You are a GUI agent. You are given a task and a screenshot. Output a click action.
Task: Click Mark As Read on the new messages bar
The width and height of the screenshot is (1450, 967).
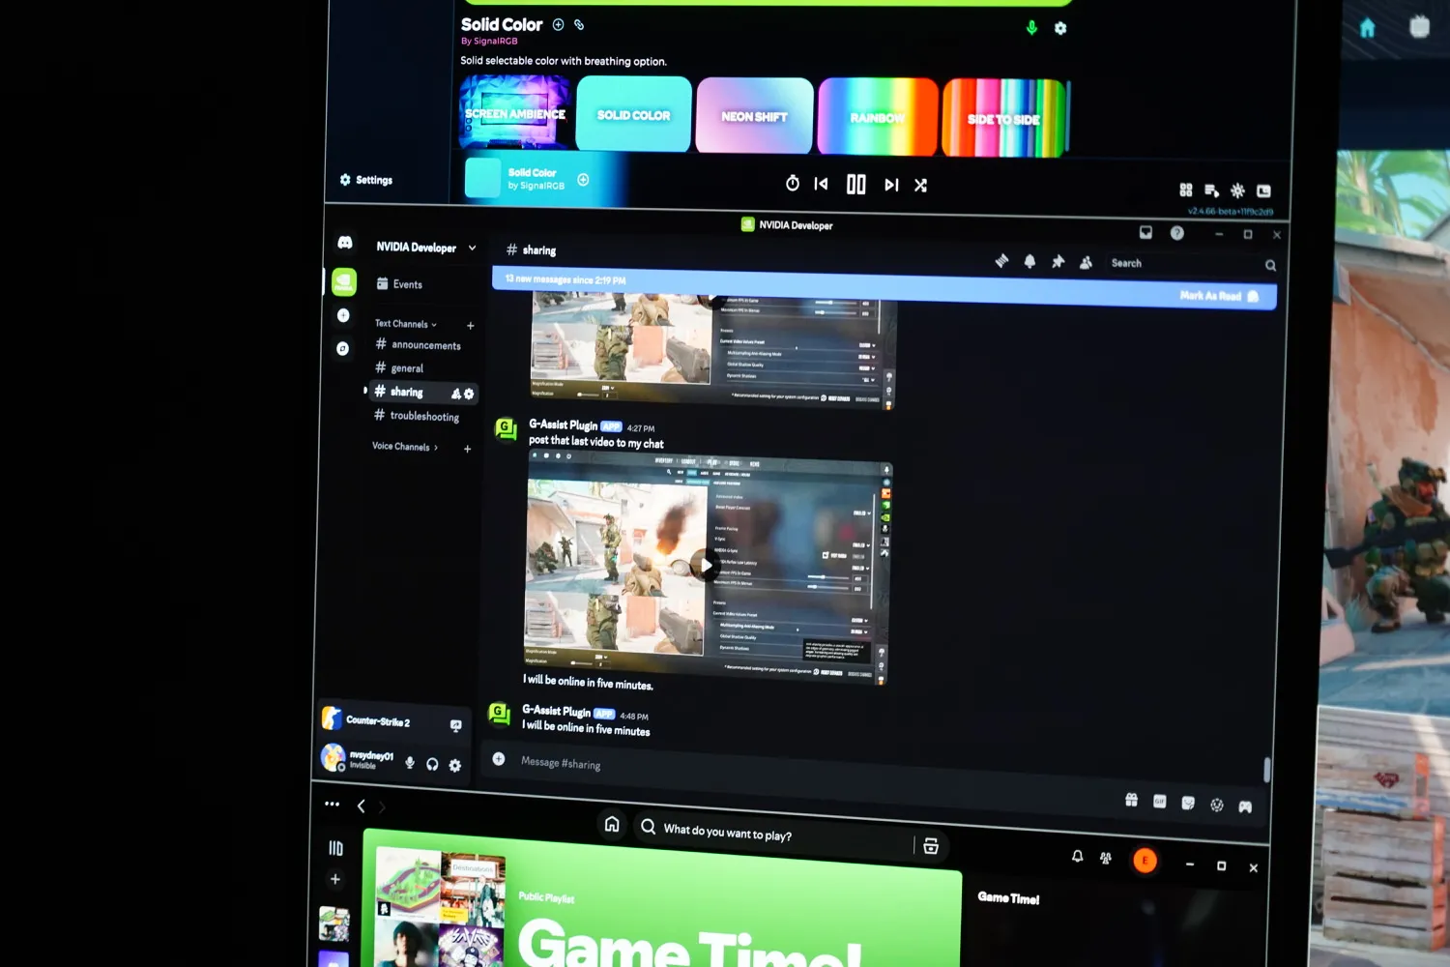coord(1218,296)
